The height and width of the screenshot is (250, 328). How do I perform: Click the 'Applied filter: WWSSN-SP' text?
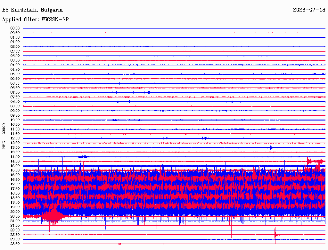(35, 20)
